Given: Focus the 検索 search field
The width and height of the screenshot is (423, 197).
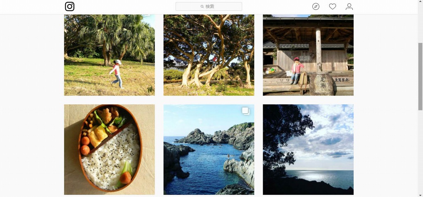Looking at the screenshot, I should tap(209, 7).
